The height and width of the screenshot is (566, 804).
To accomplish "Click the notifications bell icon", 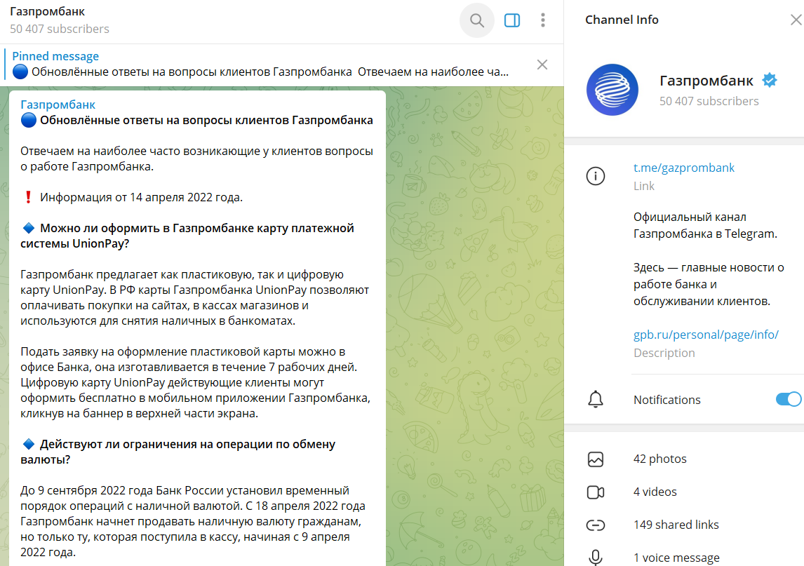I will [596, 399].
